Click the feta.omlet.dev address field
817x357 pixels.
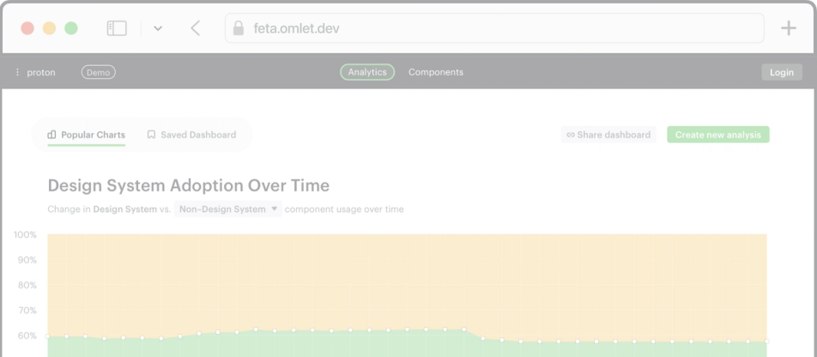coord(494,28)
